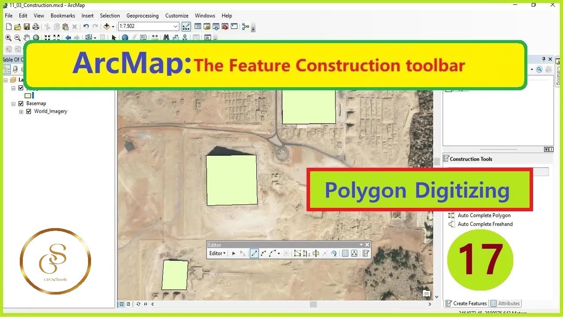Undo the last action
Screen dimensions: 563x317
pos(86,27)
